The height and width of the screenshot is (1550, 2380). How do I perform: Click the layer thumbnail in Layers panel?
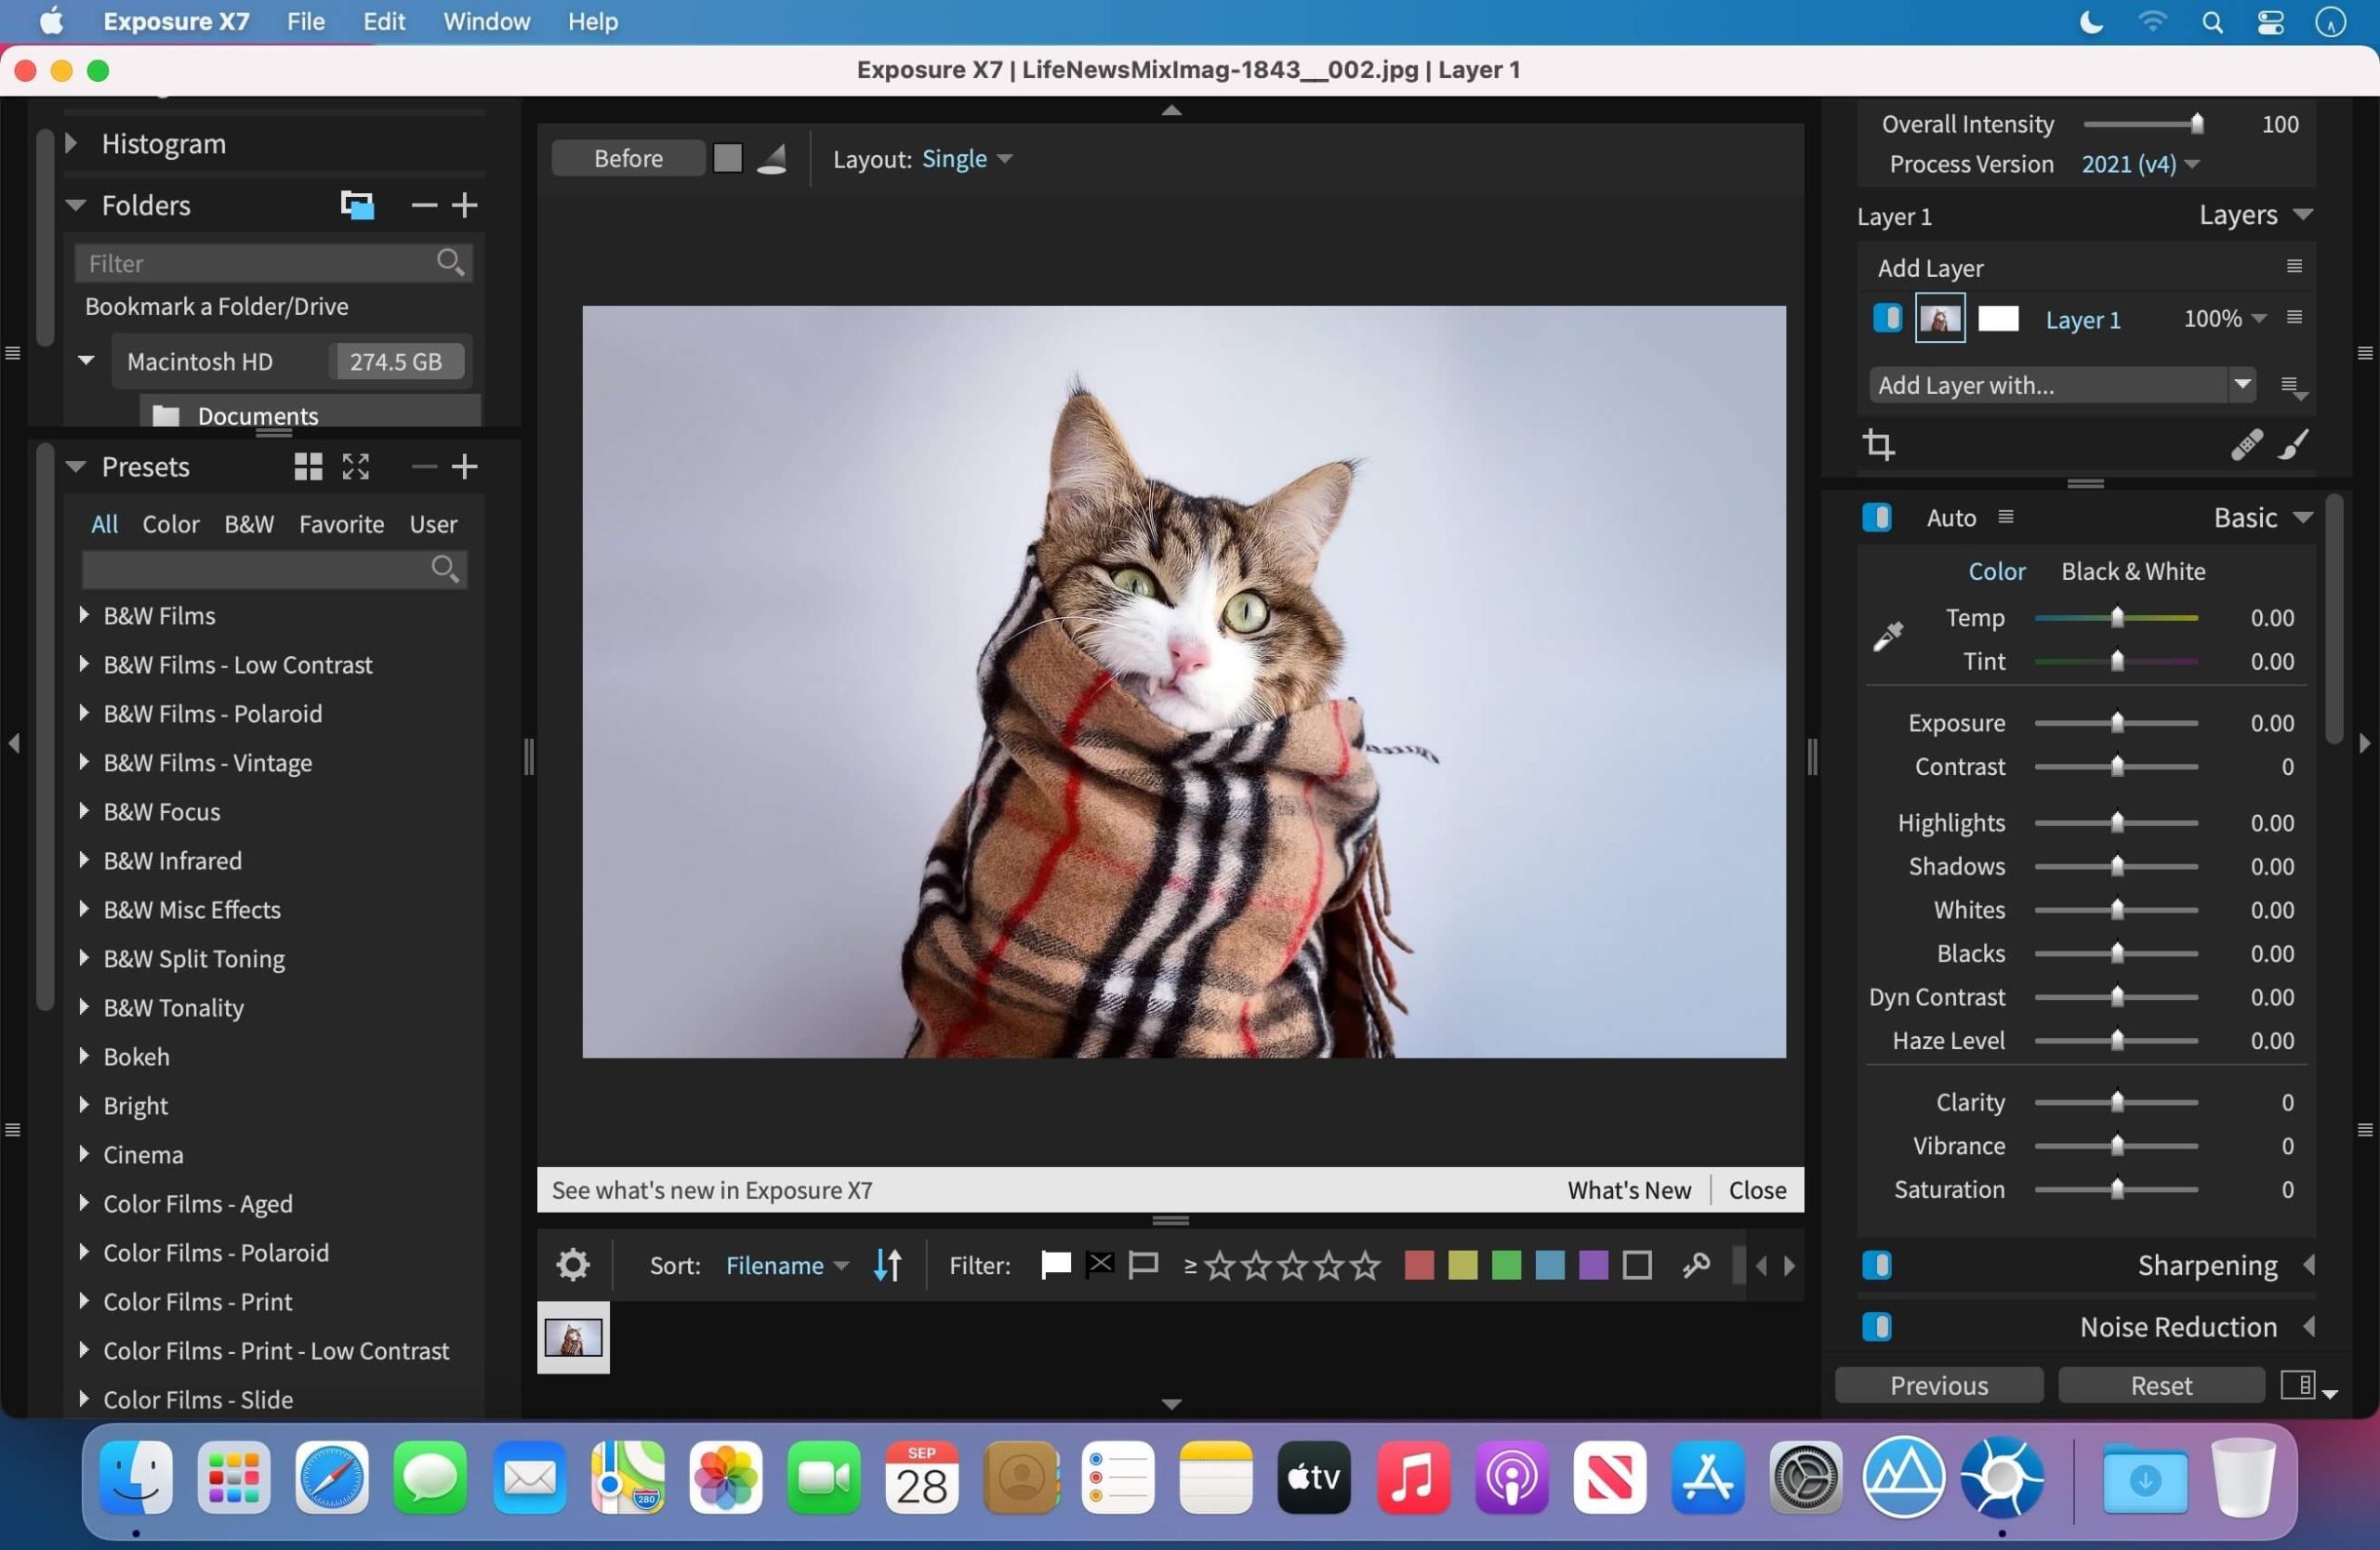point(1939,317)
